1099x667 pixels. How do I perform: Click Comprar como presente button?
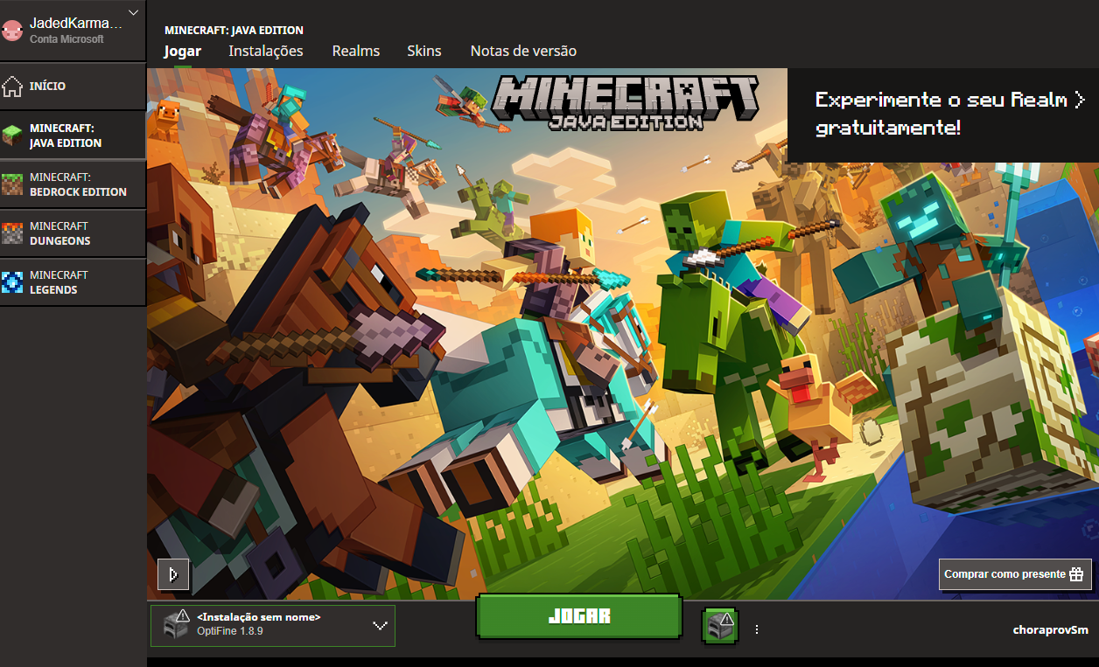click(1015, 574)
